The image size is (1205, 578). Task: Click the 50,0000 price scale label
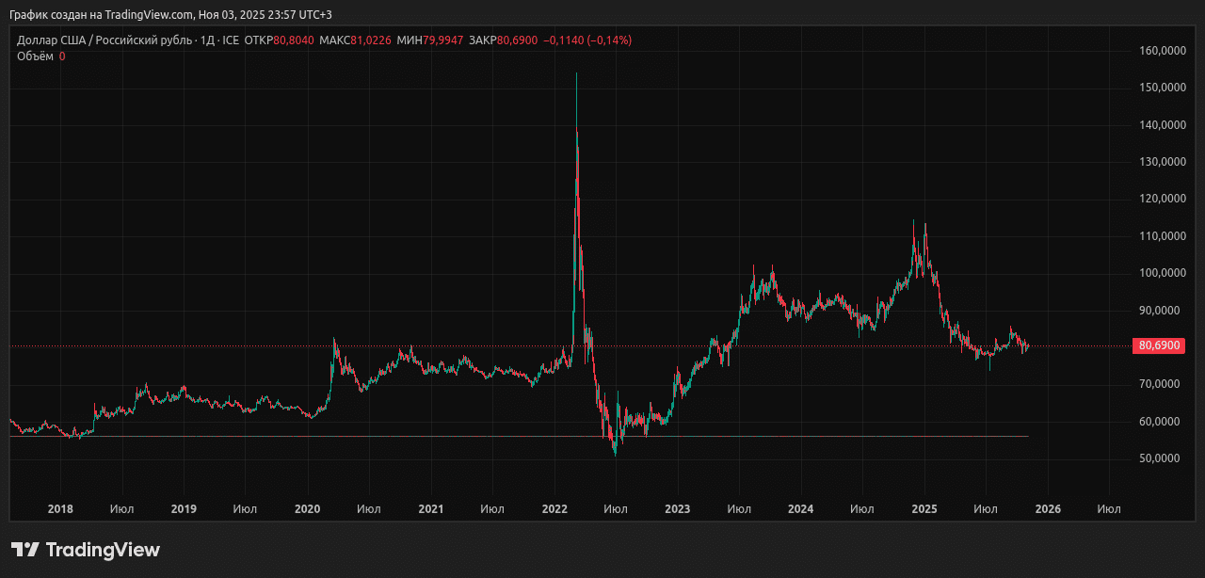1160,458
